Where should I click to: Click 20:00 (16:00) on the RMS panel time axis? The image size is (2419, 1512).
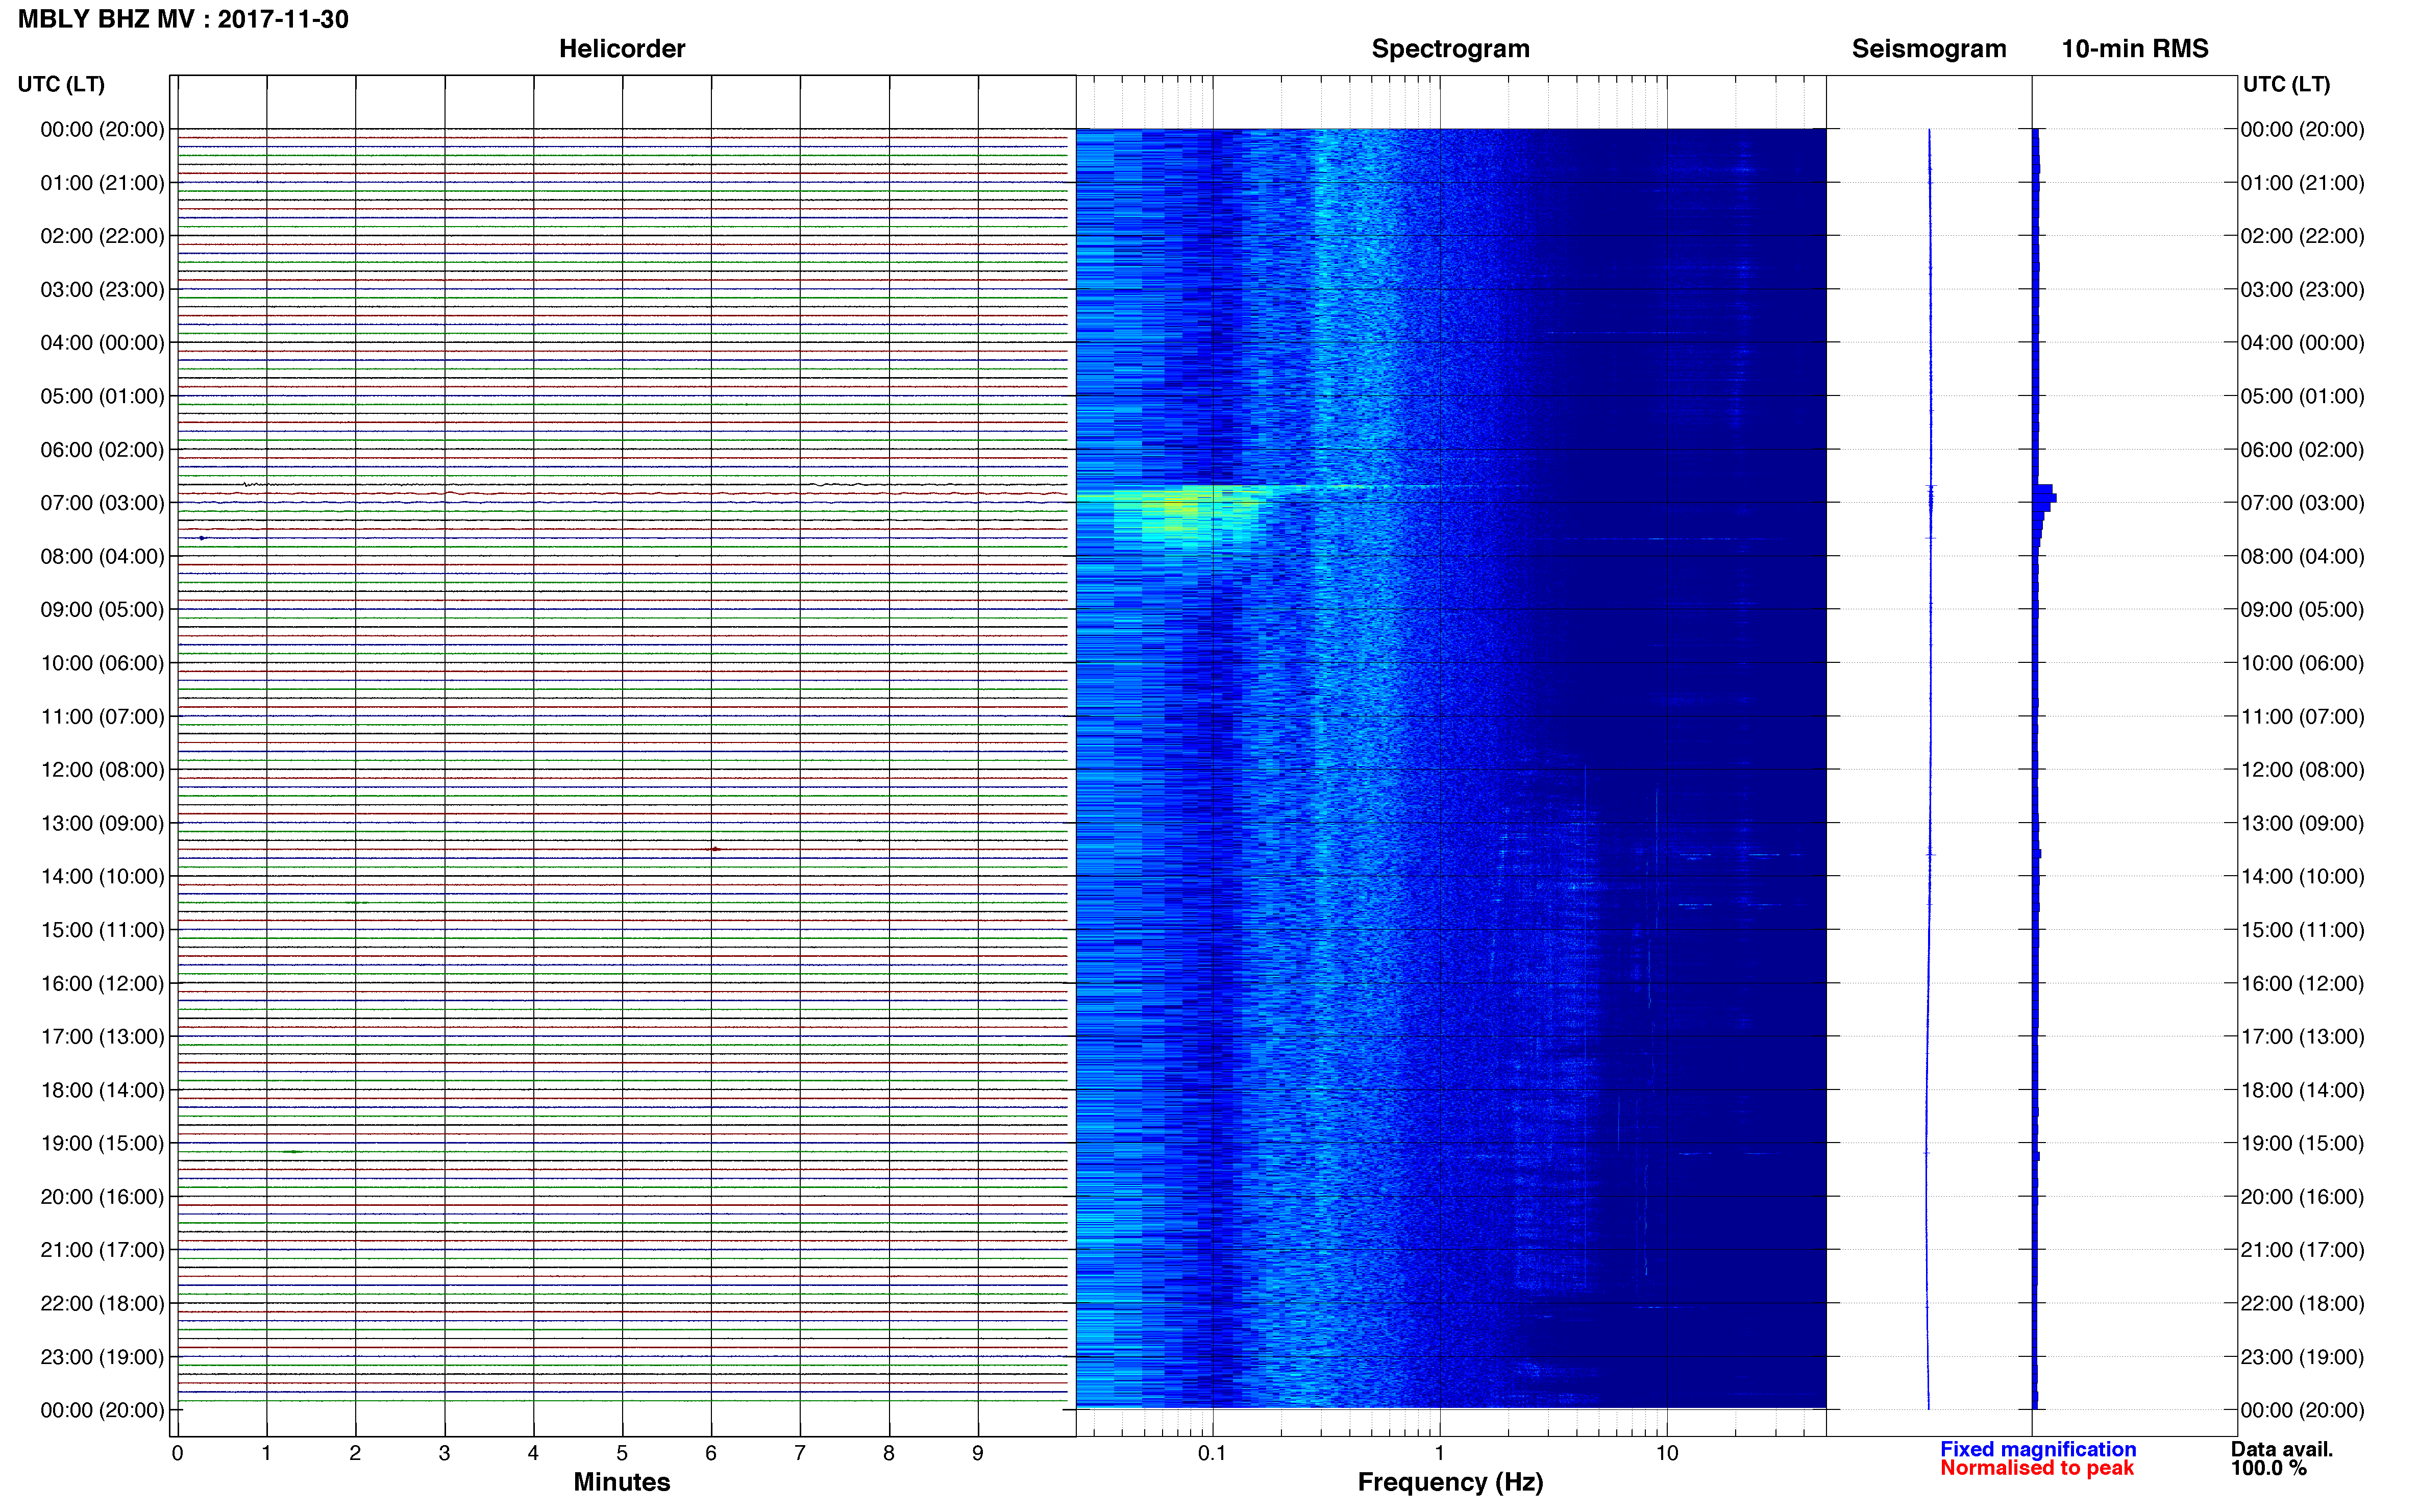point(2302,1197)
